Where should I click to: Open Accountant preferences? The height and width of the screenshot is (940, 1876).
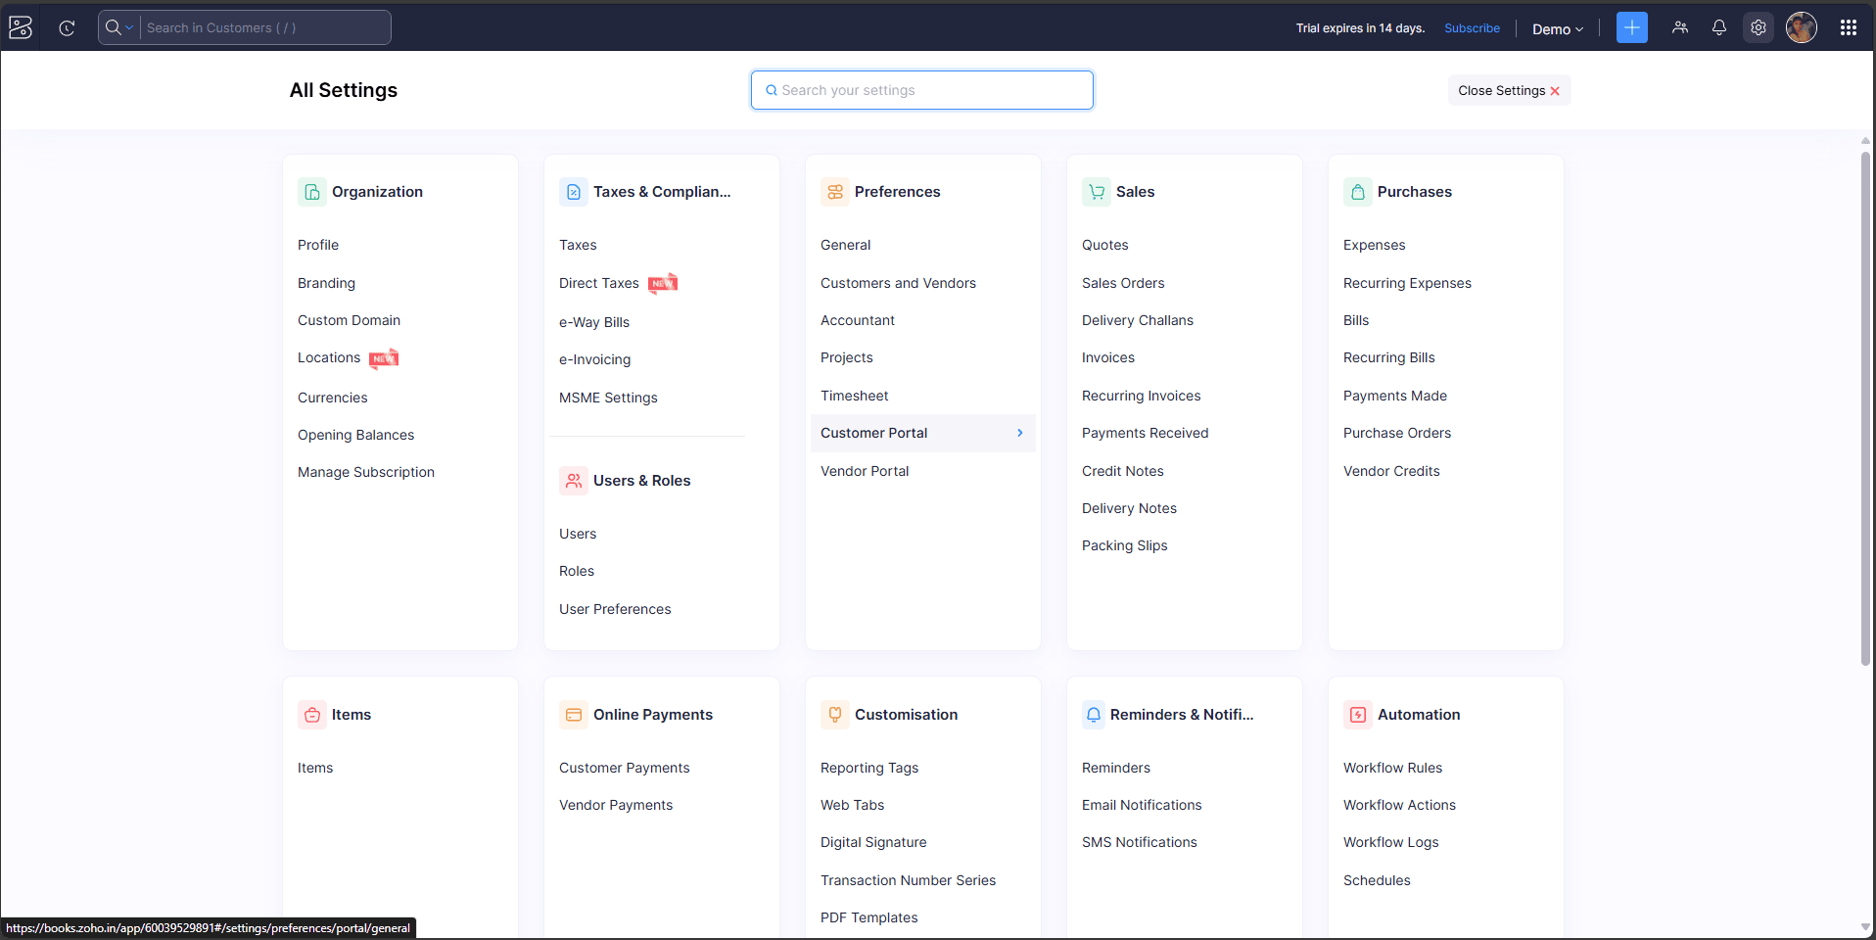click(x=858, y=320)
